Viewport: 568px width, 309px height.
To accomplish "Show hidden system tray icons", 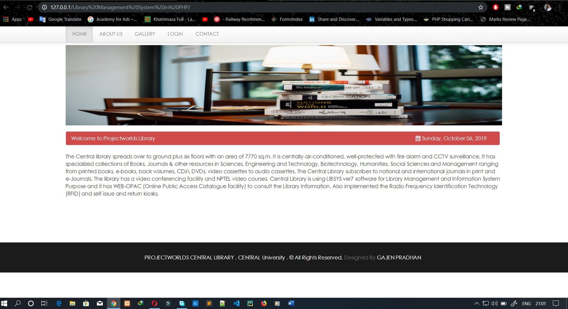I will (x=476, y=303).
